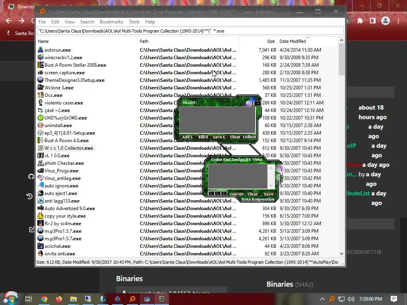Click the orvita anti.exe icon
Viewport: 407px width, 305px height.
(40, 253)
